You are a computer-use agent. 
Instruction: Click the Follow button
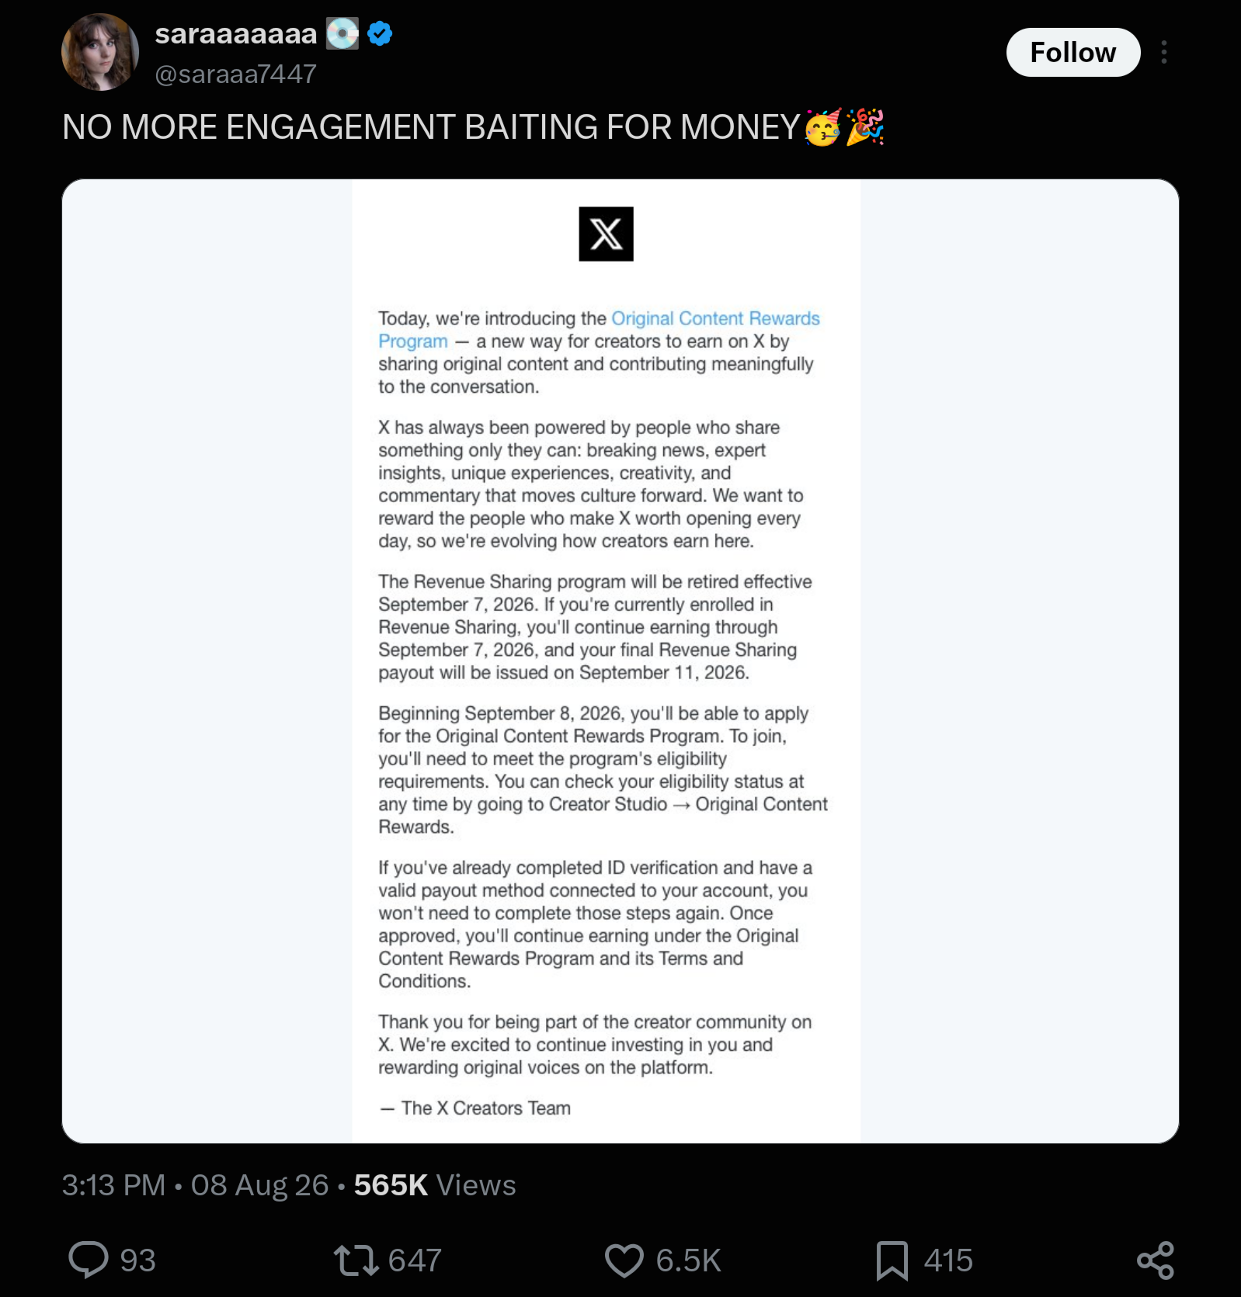[x=1072, y=52]
